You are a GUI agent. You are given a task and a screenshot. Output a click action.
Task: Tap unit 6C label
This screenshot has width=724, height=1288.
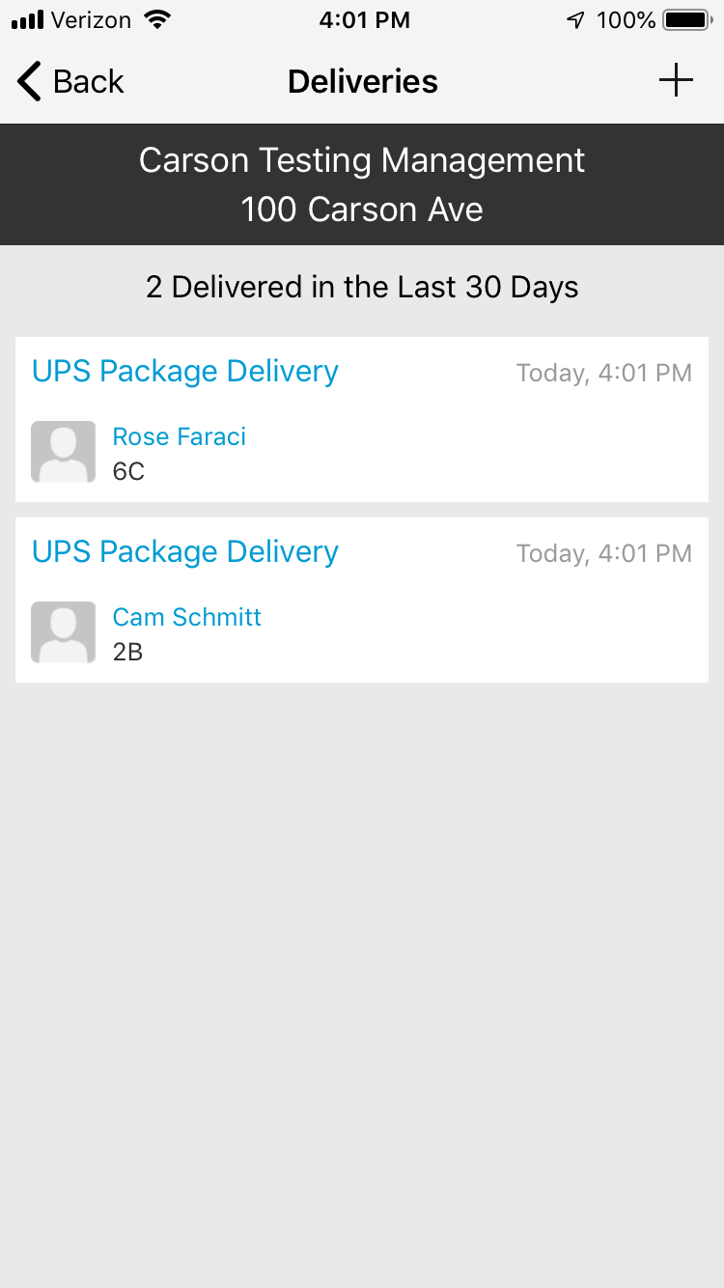tap(128, 472)
